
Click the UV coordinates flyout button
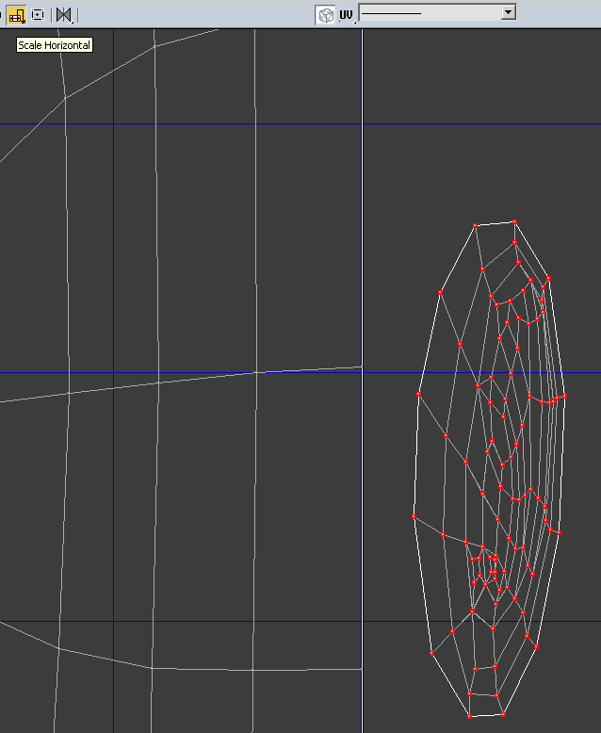[x=346, y=14]
